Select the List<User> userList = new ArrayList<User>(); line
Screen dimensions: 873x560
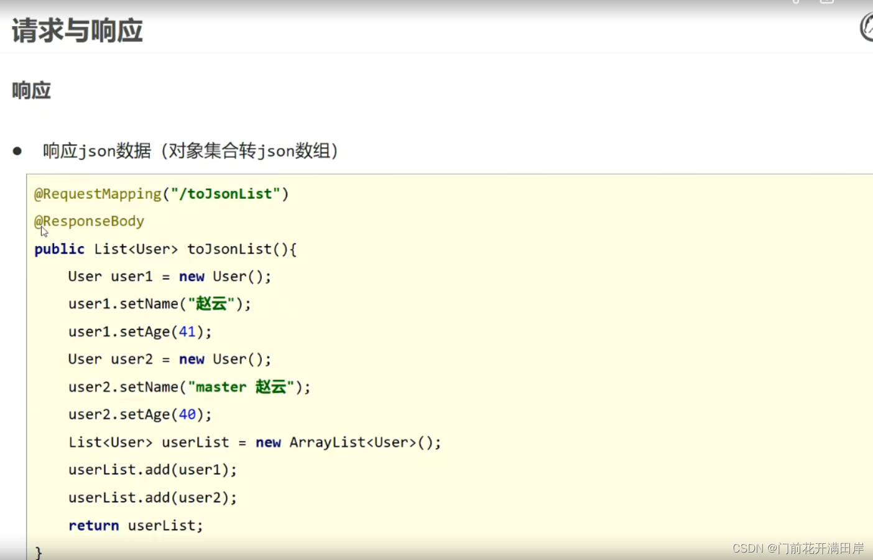point(255,443)
